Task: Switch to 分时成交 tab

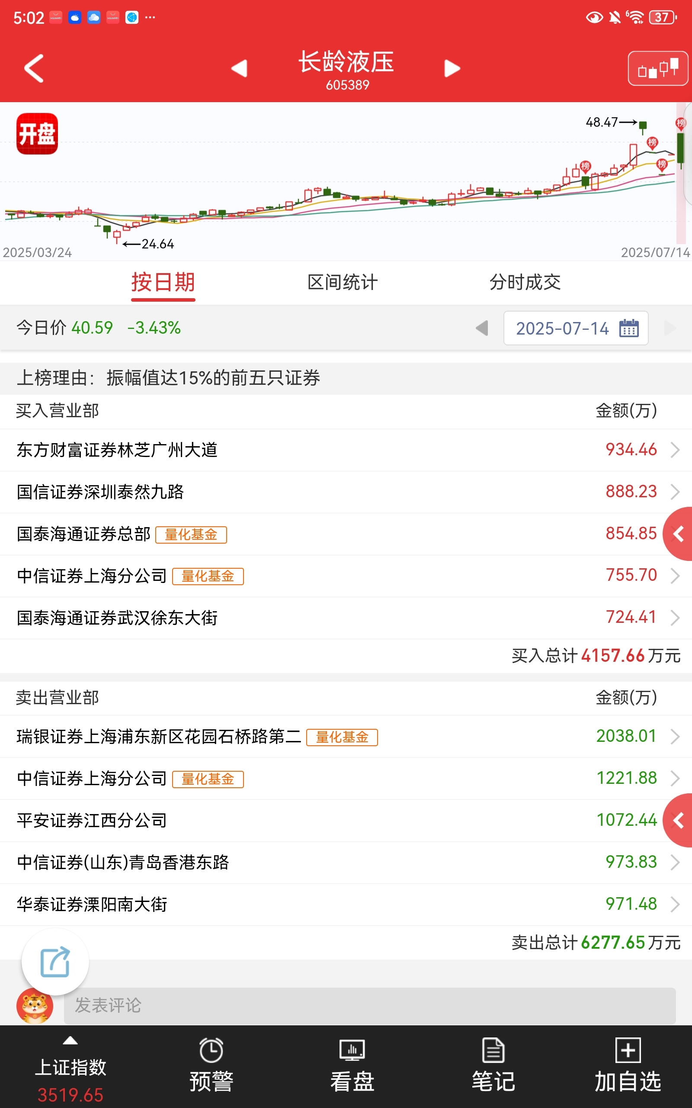Action: 525,282
